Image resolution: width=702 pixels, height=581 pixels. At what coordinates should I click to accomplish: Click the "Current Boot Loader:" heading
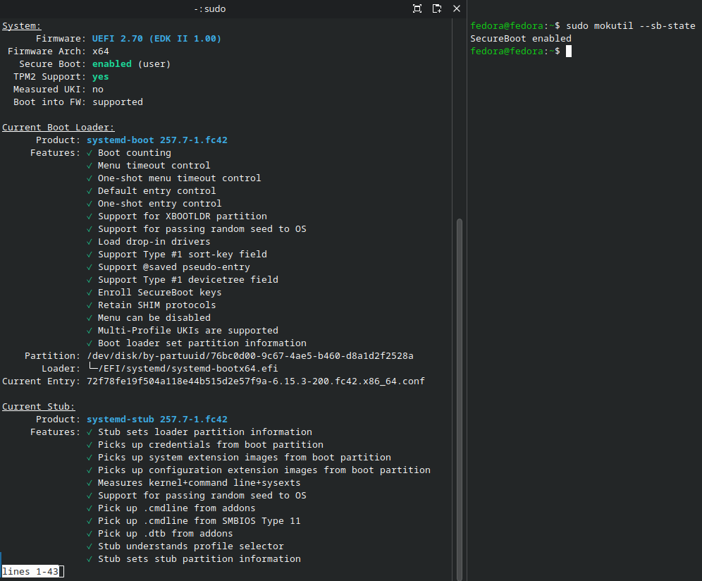pyautogui.click(x=58, y=127)
